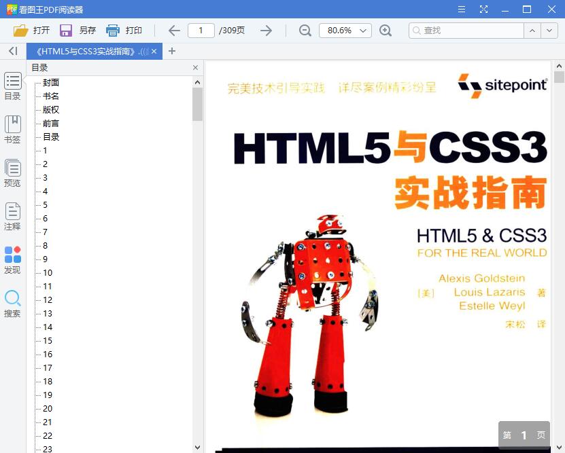Open the 预览 thumbnails sidebar panel
This screenshot has height=453, width=565.
click(x=13, y=173)
